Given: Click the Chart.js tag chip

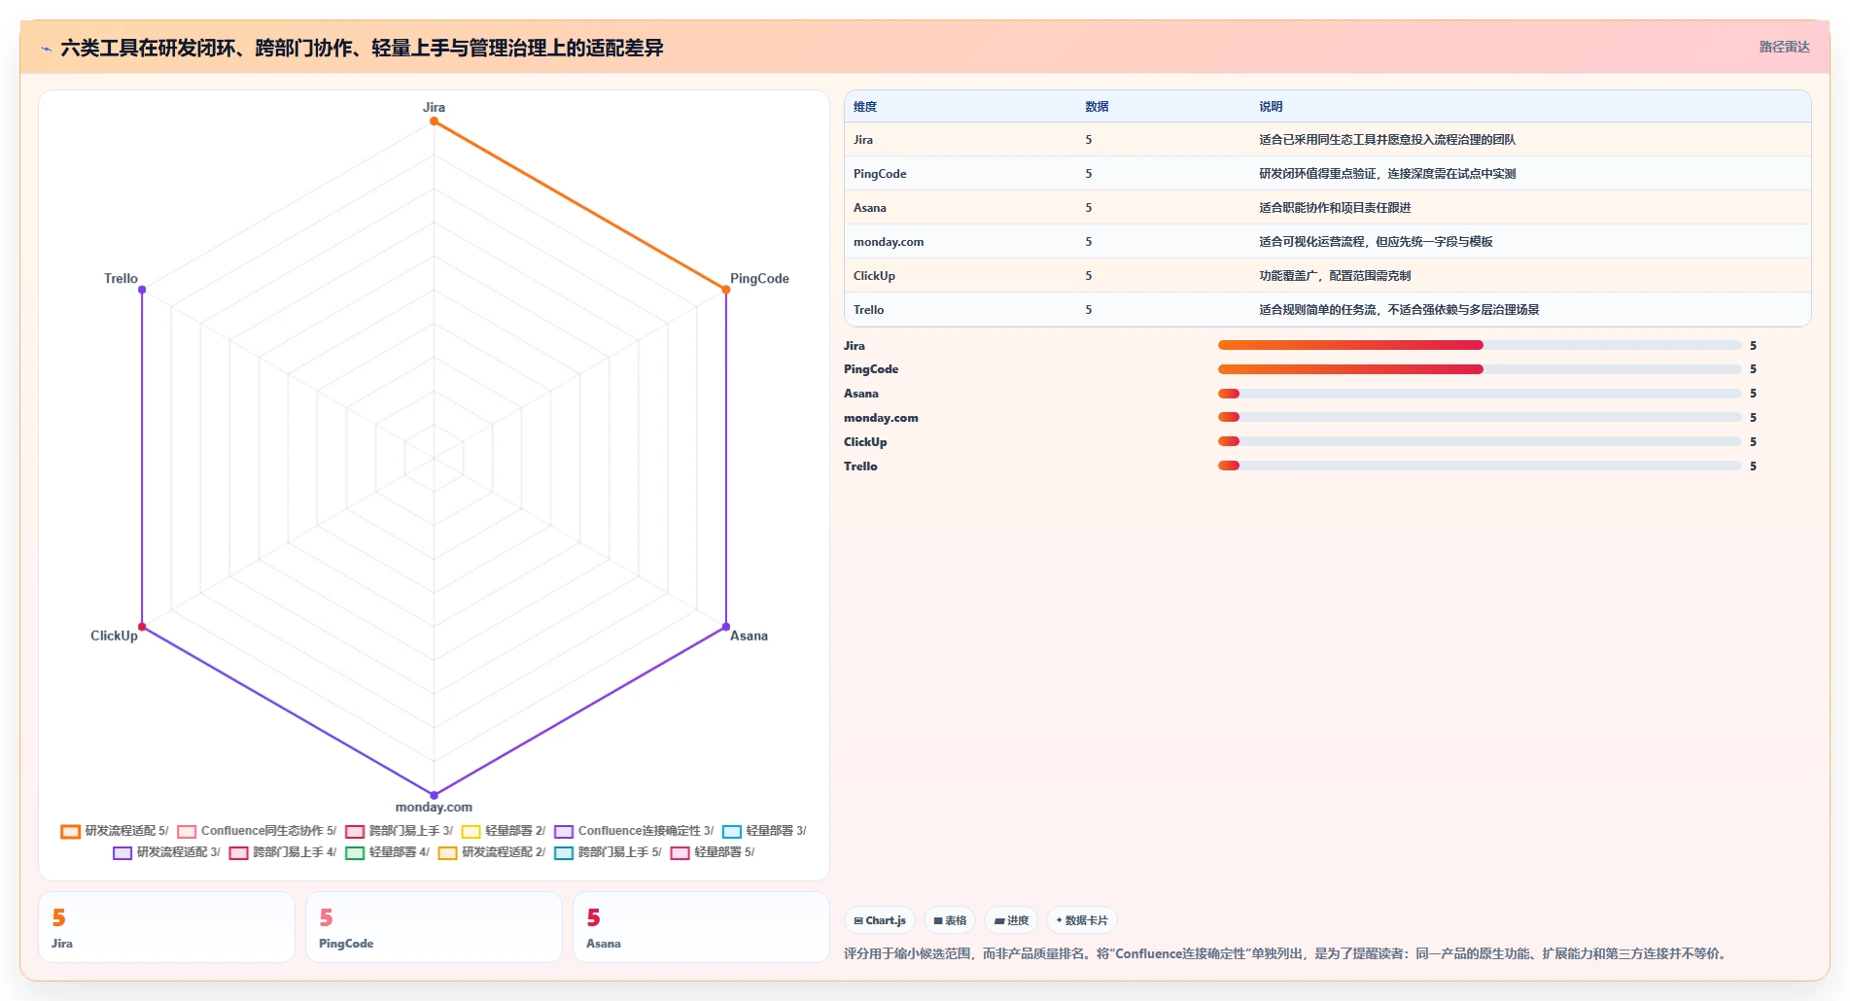Looking at the screenshot, I should [x=880, y=920].
